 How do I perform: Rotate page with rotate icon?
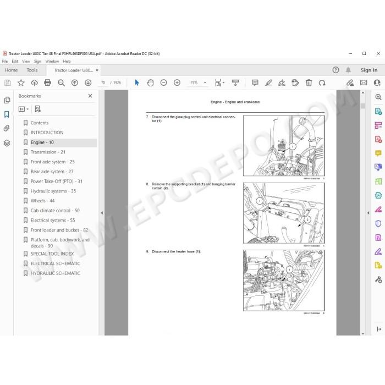pos(322,82)
